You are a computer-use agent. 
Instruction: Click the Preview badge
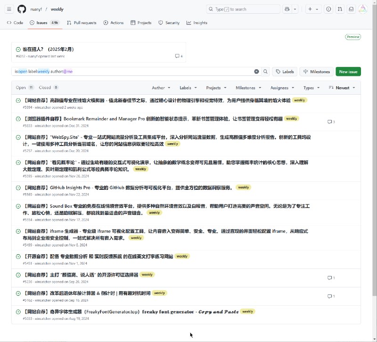point(353,37)
